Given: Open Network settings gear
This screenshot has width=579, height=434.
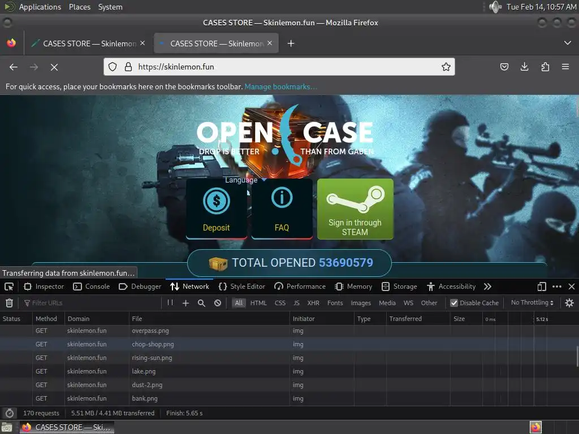Looking at the screenshot, I should [569, 303].
